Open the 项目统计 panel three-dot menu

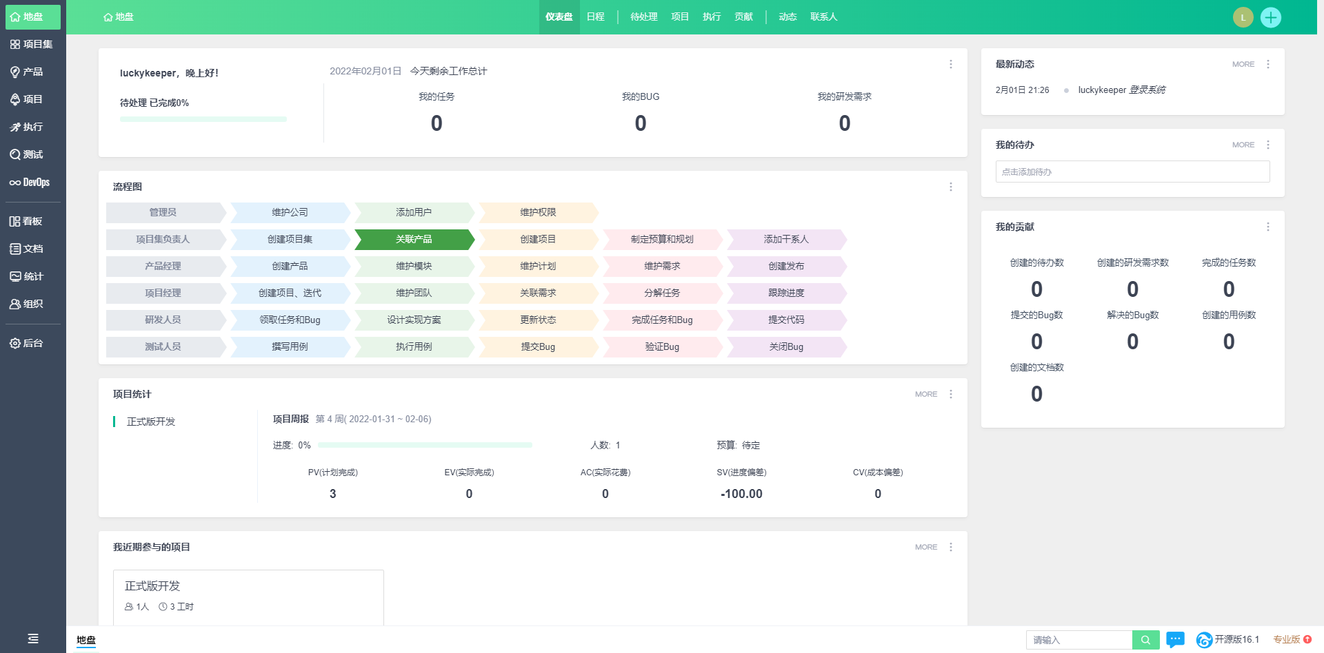(950, 394)
